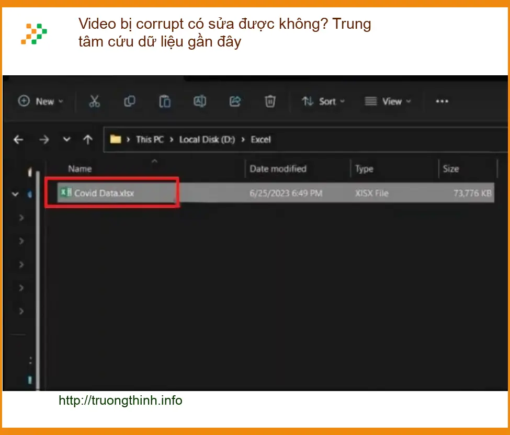Click the Share icon
The height and width of the screenshot is (435, 510).
[x=235, y=101]
